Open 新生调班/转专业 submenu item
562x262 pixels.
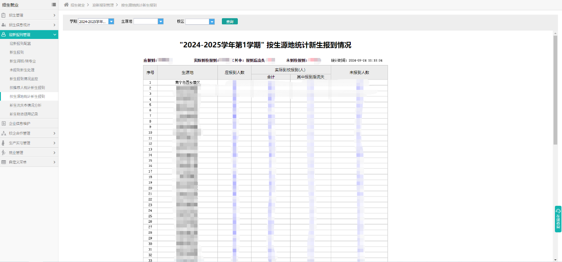point(23,61)
